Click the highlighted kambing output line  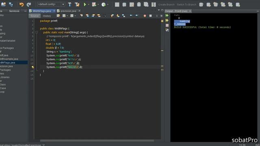[x=182, y=21]
